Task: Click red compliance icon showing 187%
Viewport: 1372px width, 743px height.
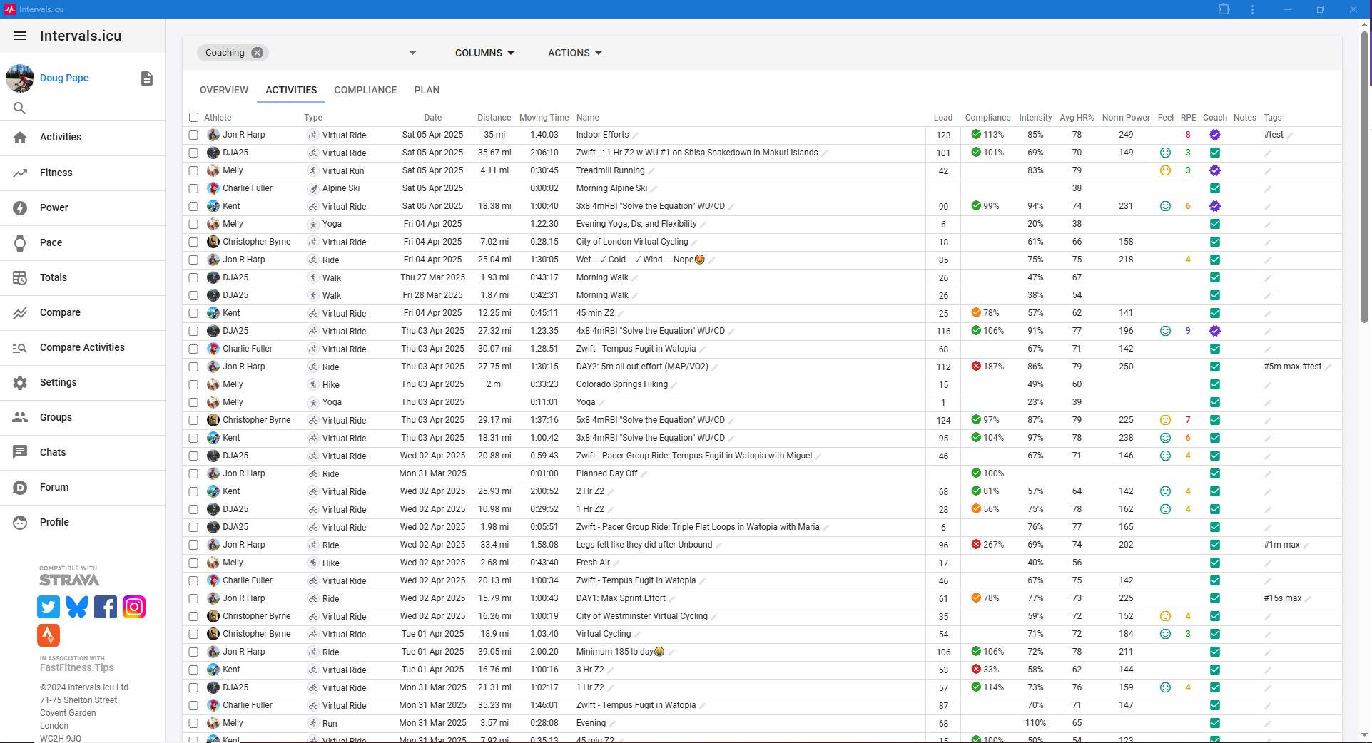Action: tap(975, 366)
